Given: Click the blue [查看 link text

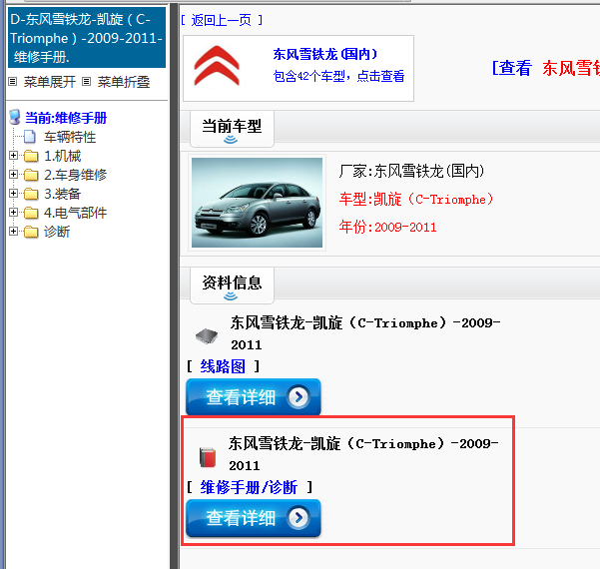Looking at the screenshot, I should pyautogui.click(x=511, y=68).
